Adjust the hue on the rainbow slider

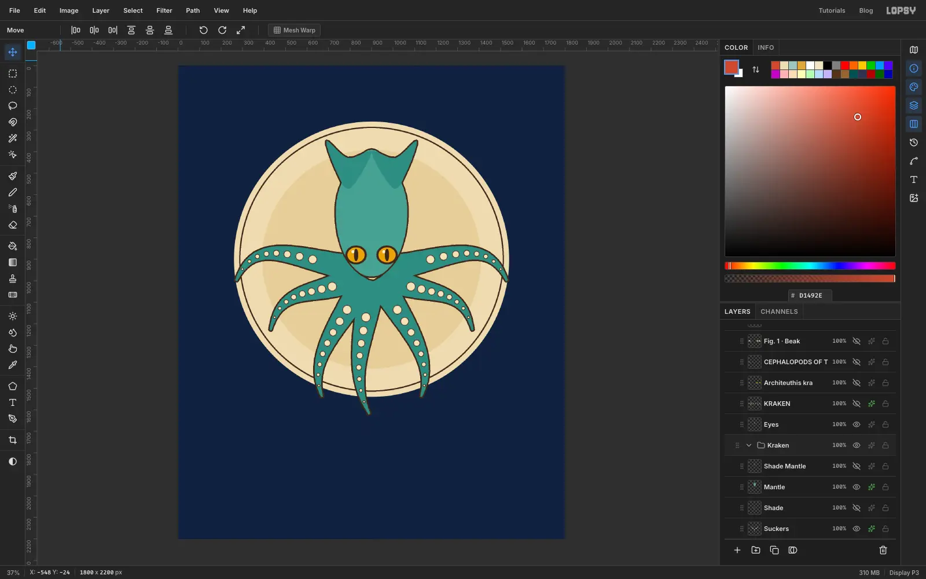pyautogui.click(x=810, y=266)
